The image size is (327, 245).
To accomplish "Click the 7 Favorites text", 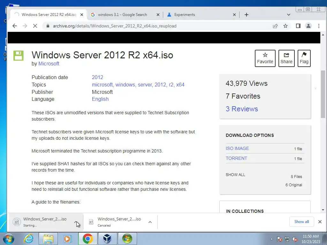I will [x=243, y=96].
